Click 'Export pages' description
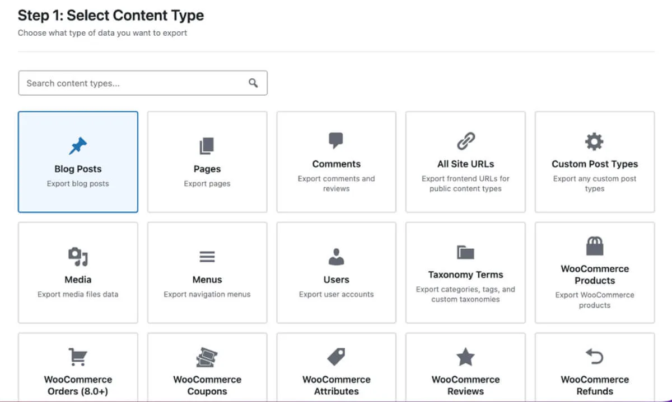Image resolution: width=672 pixels, height=402 pixels. point(207,183)
